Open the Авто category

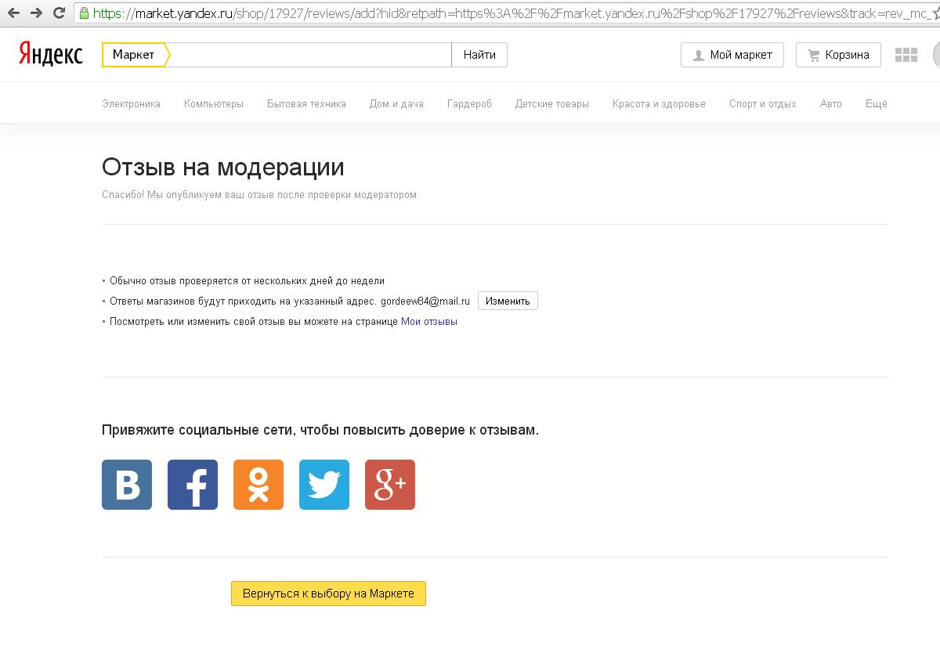coord(831,103)
